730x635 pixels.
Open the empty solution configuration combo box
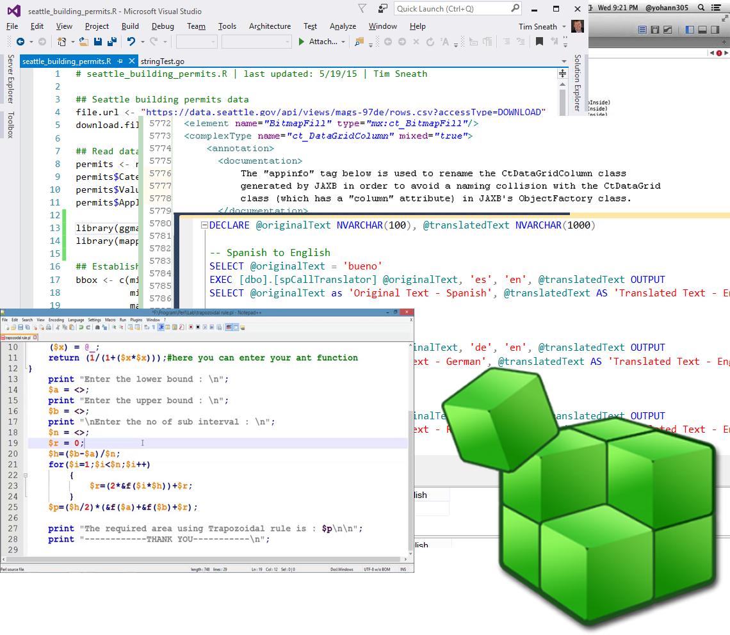[197, 42]
